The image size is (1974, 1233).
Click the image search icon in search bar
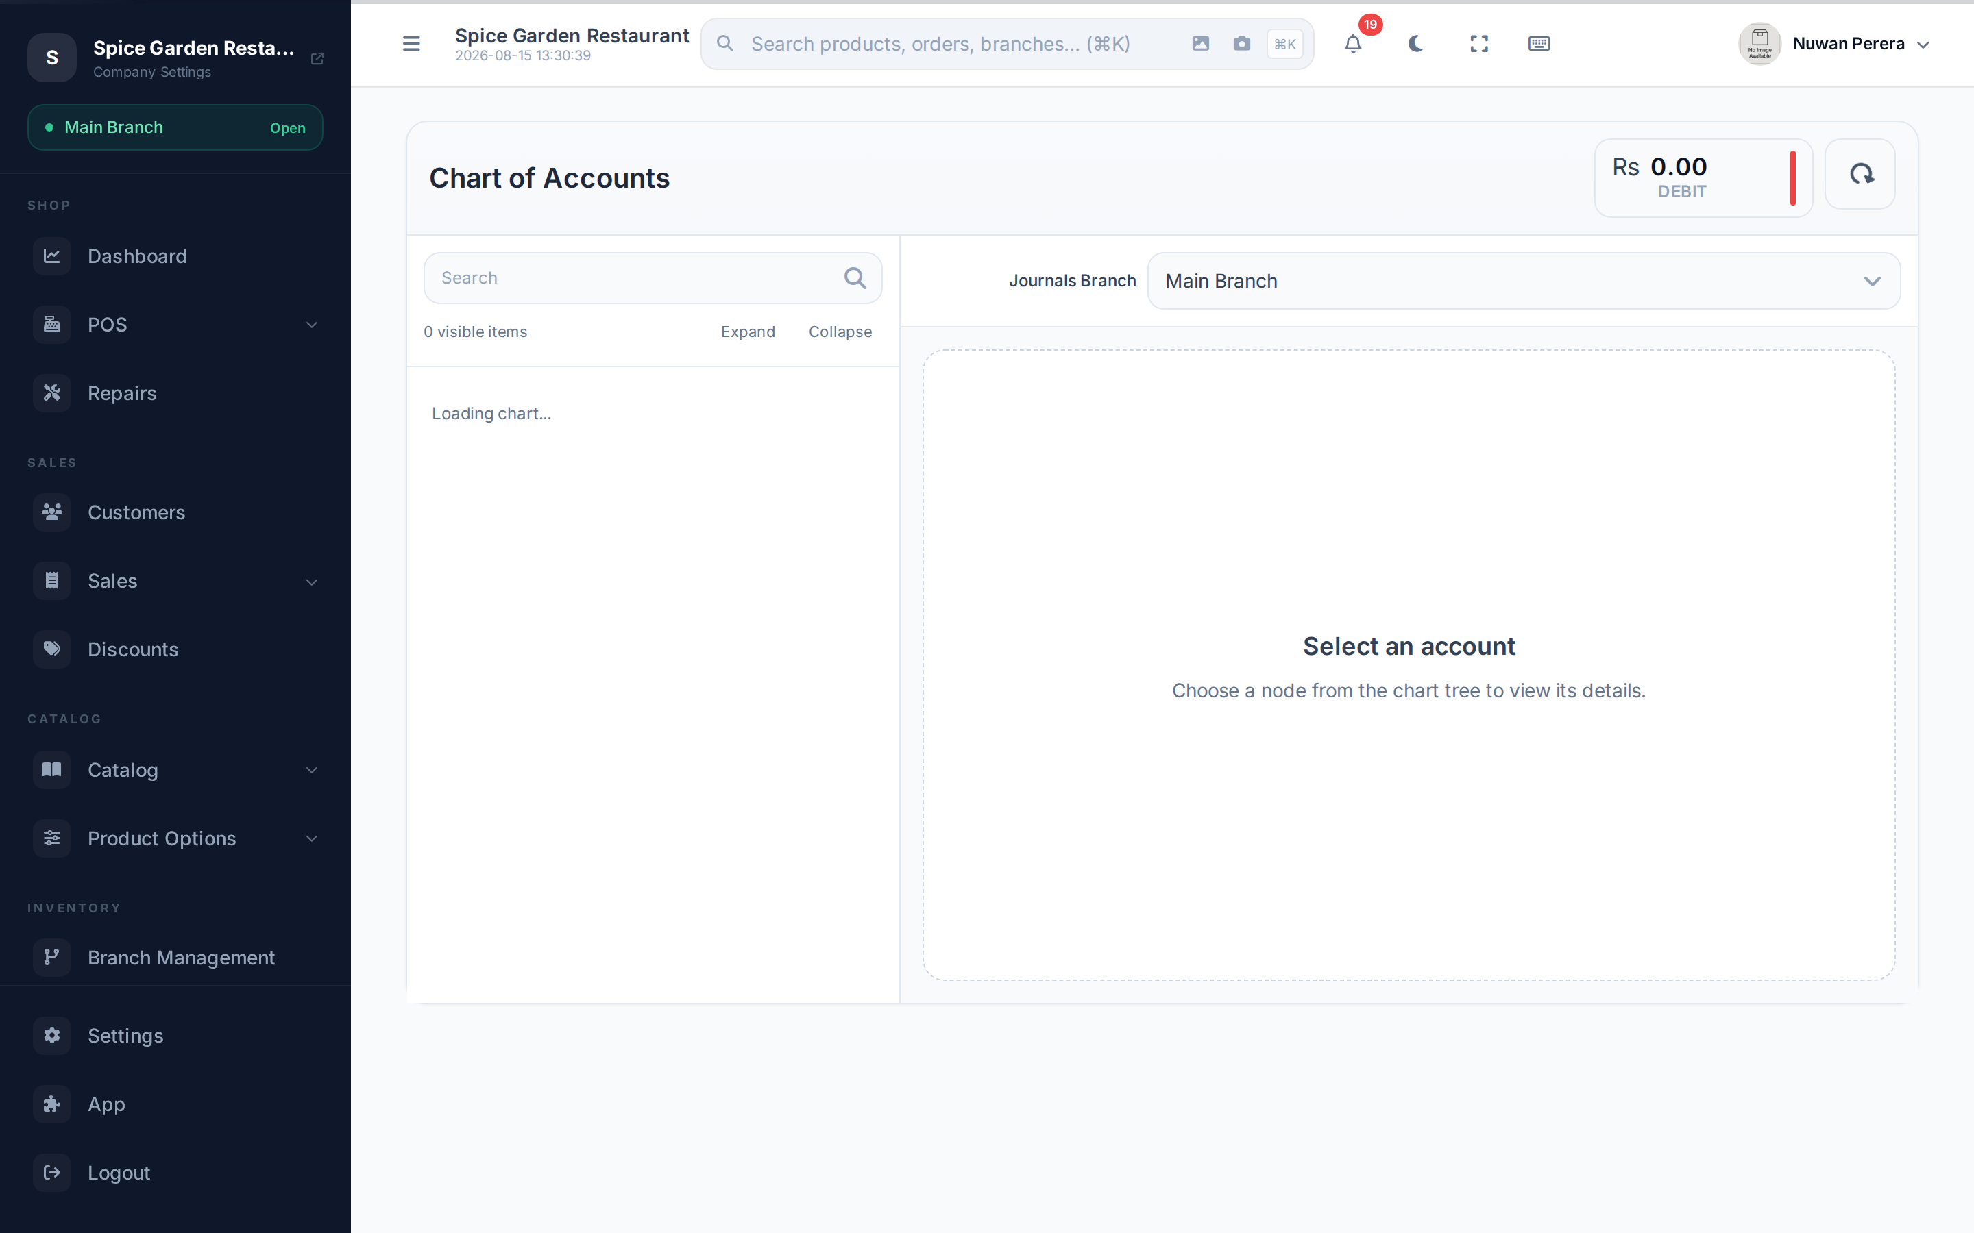(1200, 44)
